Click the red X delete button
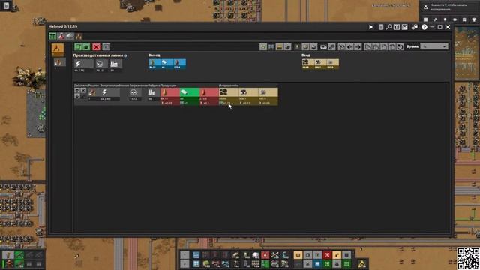 96,46
